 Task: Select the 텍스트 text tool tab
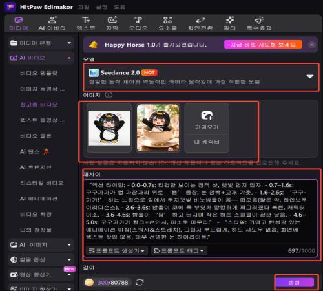point(86,23)
